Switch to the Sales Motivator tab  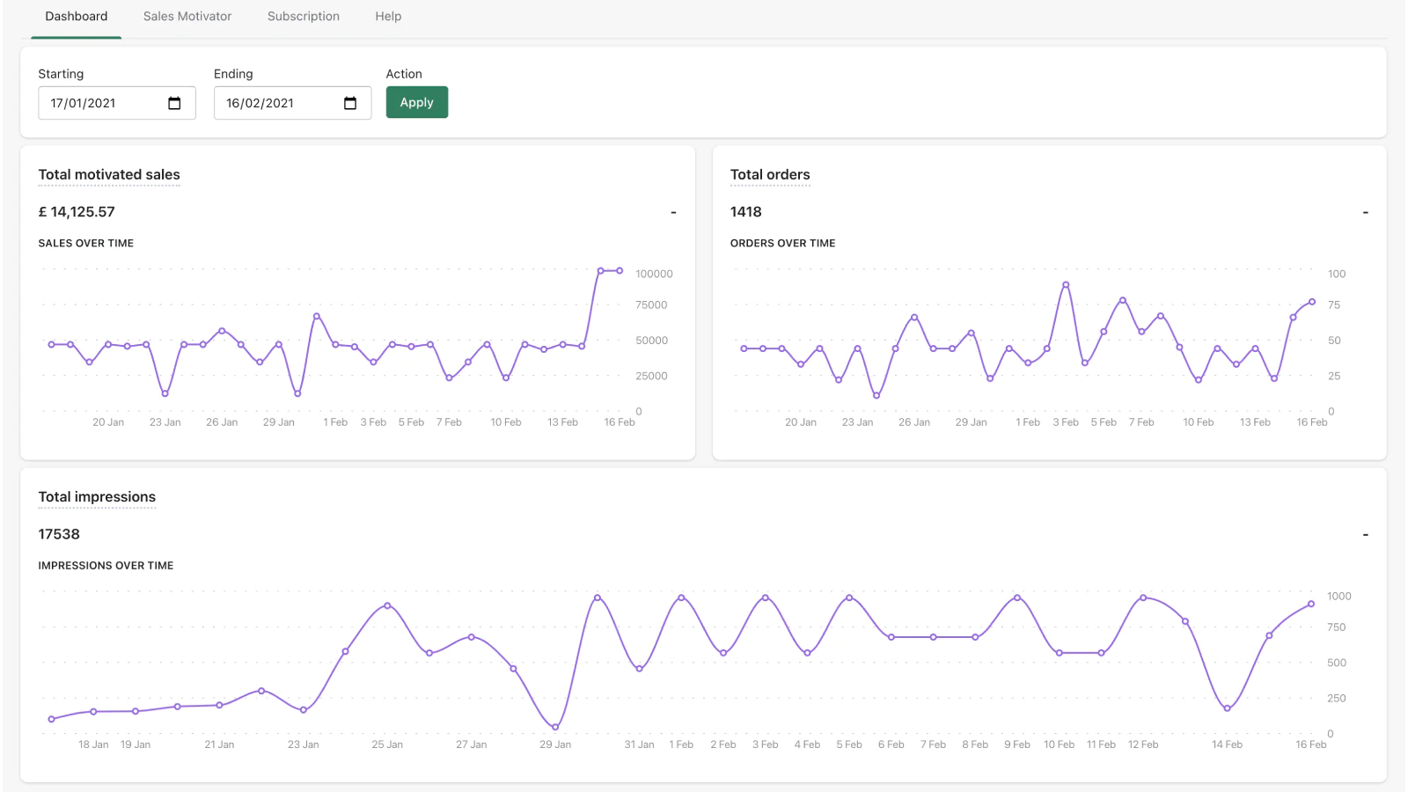tap(187, 16)
